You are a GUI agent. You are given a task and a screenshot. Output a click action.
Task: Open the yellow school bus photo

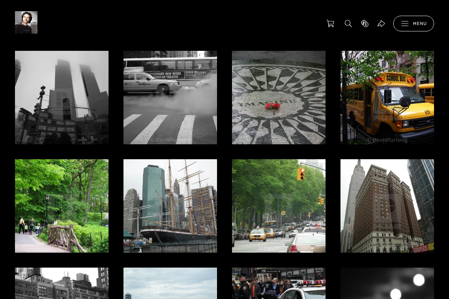coord(387,98)
